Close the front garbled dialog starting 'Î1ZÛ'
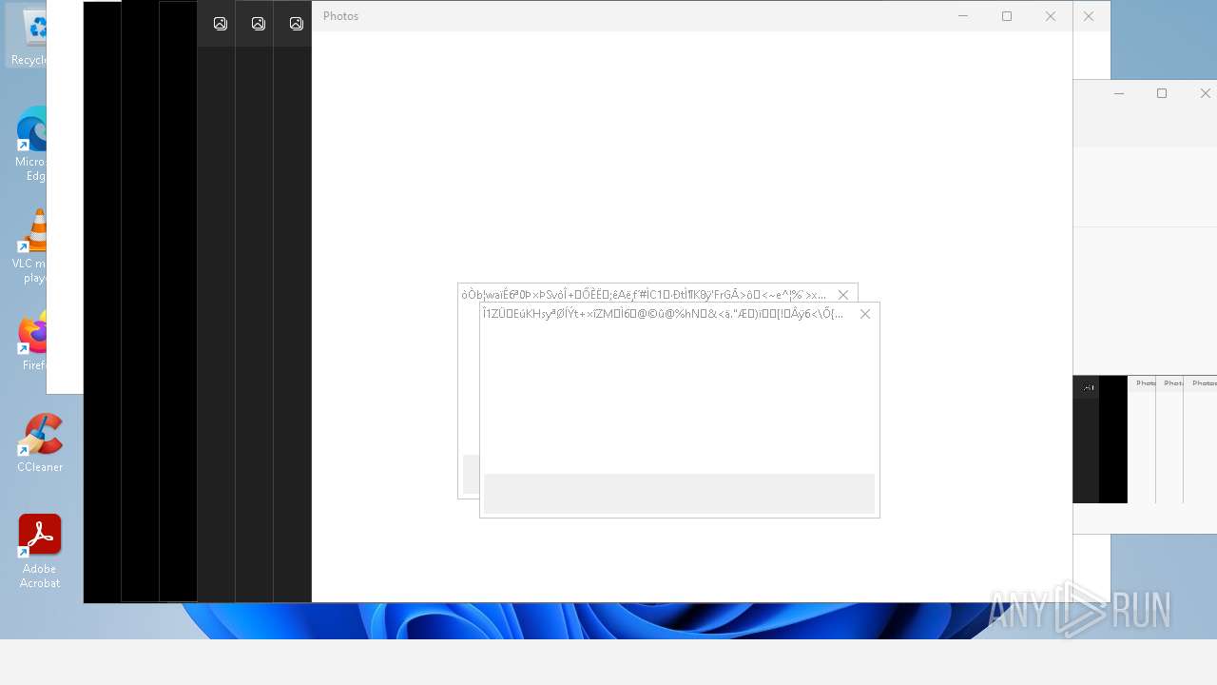The height and width of the screenshot is (685, 1217). tap(865, 314)
